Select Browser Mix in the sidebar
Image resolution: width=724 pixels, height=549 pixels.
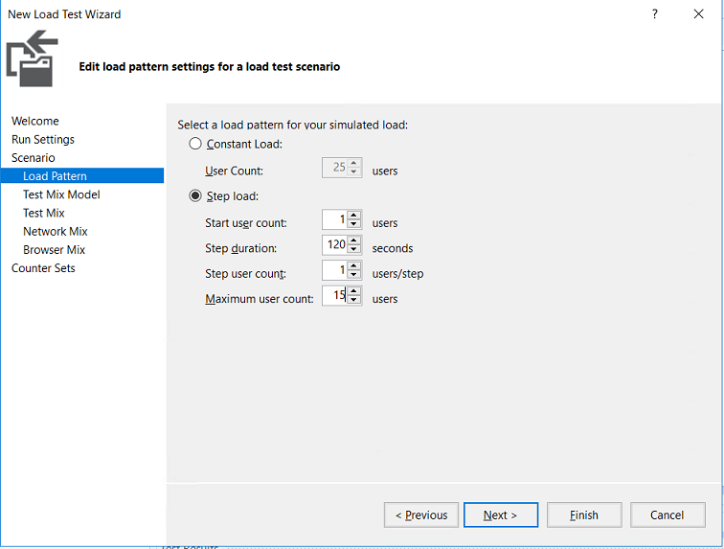[x=55, y=249]
